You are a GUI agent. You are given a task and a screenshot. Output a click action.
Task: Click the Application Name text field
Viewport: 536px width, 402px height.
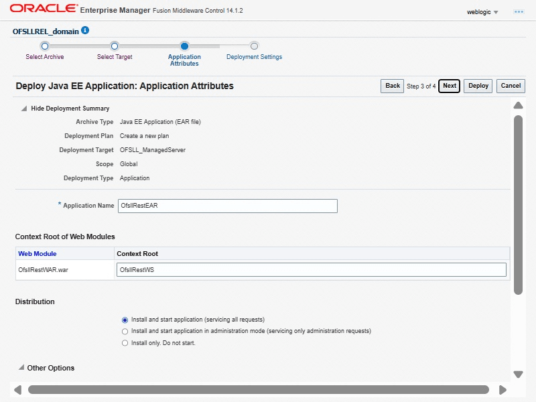point(227,206)
